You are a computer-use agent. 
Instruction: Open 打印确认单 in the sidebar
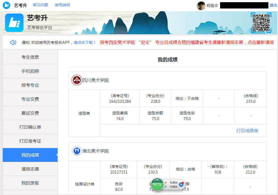pyautogui.click(x=30, y=127)
